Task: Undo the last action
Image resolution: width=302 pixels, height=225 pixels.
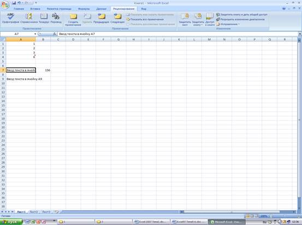Action: pyautogui.click(x=19, y=3)
